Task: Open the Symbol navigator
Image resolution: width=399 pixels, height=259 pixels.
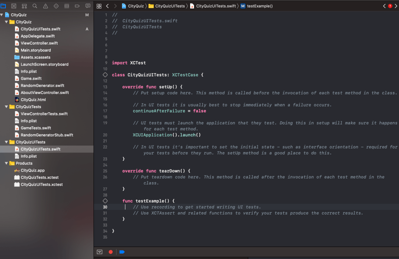Action: 25,6
